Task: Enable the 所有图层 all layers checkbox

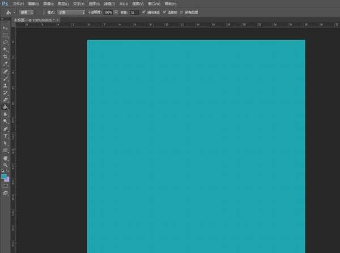Action: click(x=181, y=11)
